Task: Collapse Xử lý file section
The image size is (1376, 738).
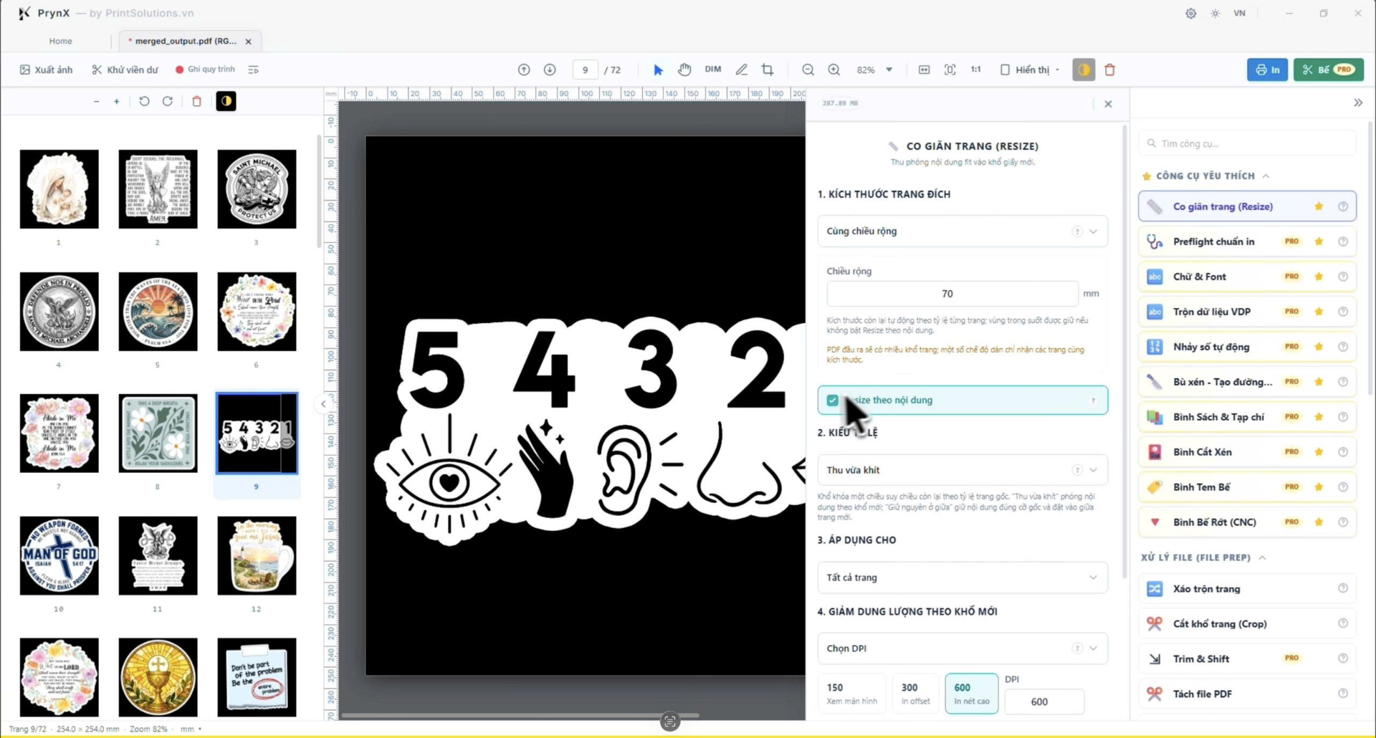Action: coord(1262,557)
